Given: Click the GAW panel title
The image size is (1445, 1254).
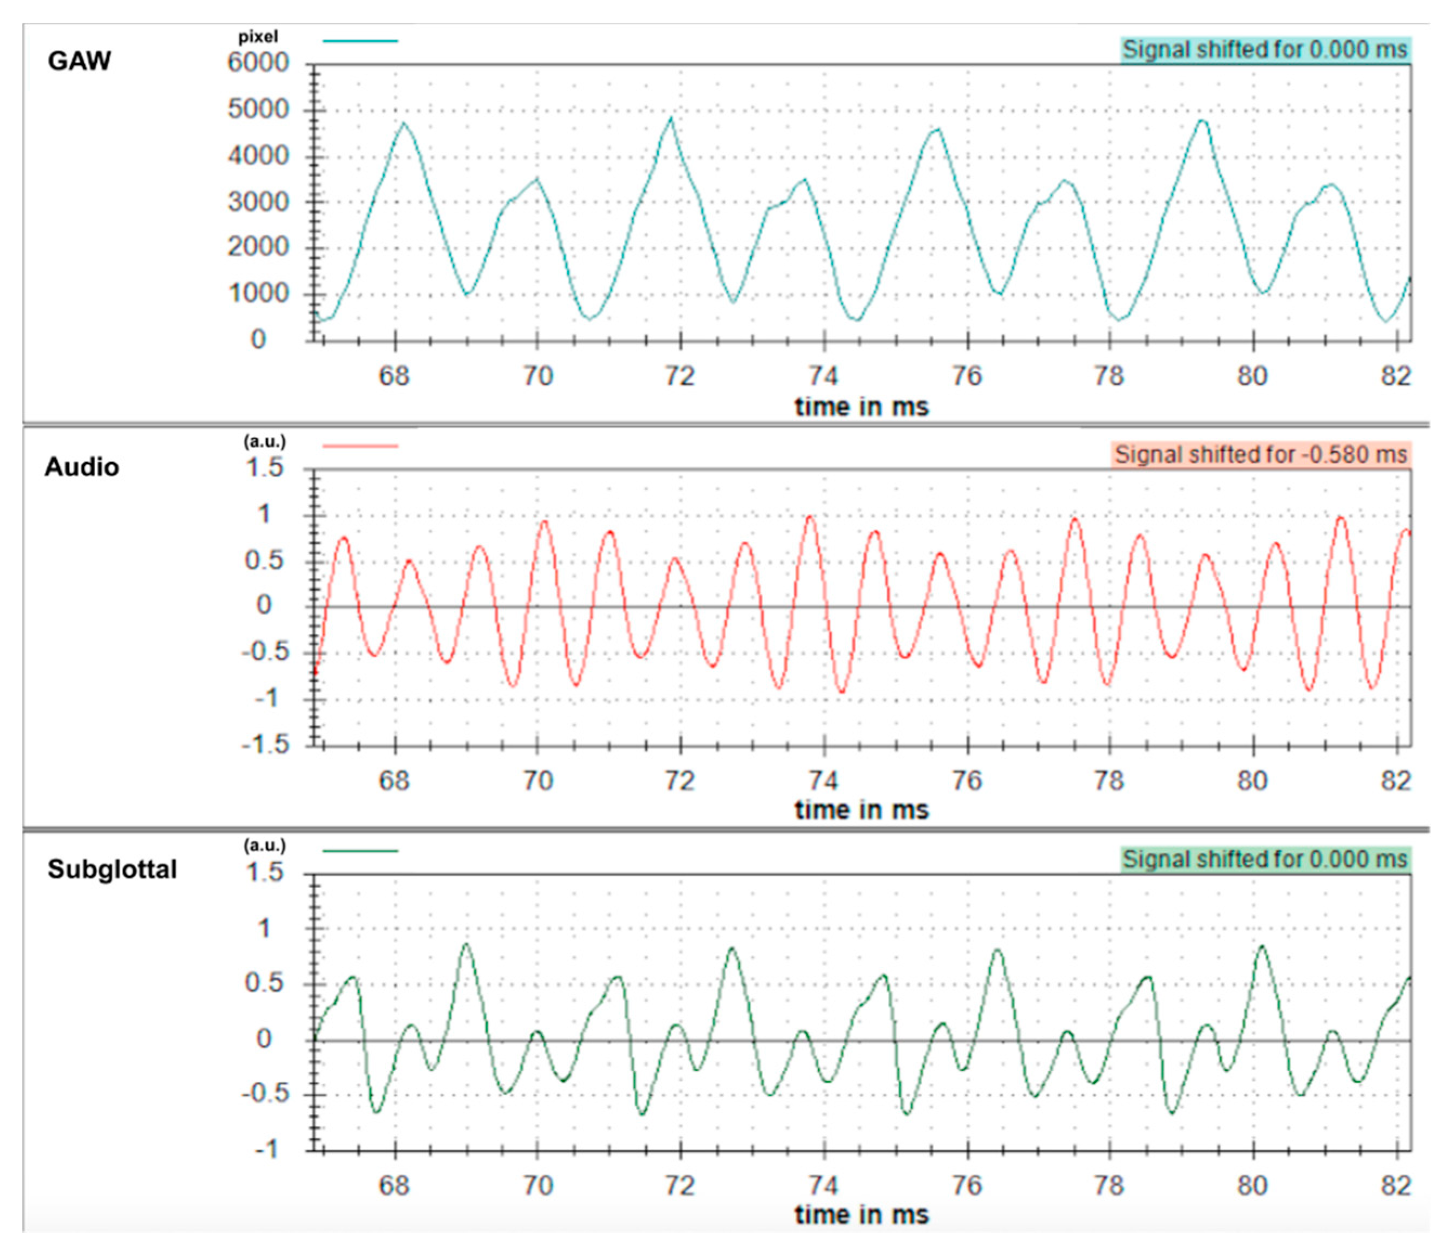Looking at the screenshot, I should (x=79, y=61).
